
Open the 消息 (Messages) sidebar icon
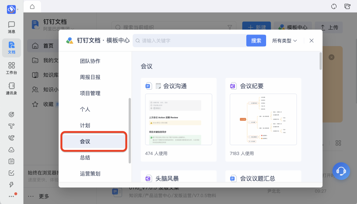(x=12, y=27)
